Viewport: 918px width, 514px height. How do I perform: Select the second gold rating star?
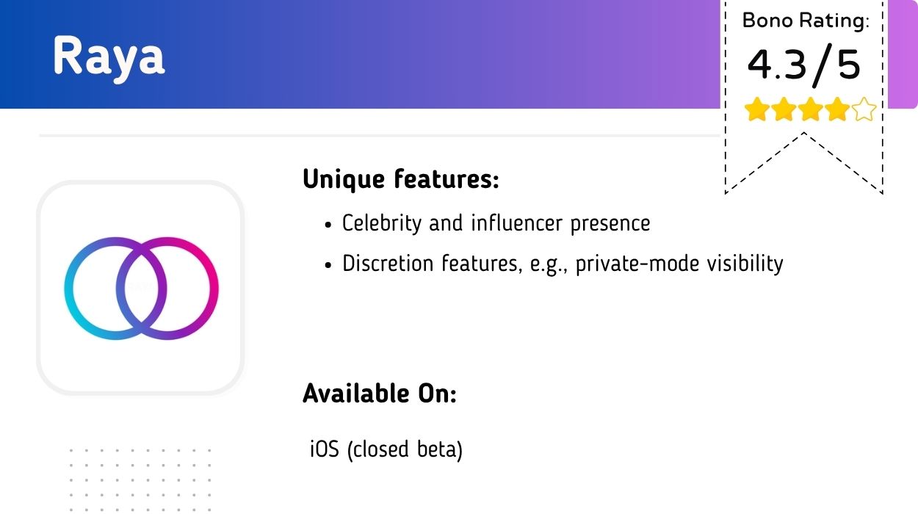784,111
